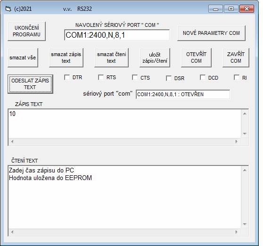This screenshot has height=246, width=263.
Task: Click smazat čtení text button
Action: coord(112,57)
